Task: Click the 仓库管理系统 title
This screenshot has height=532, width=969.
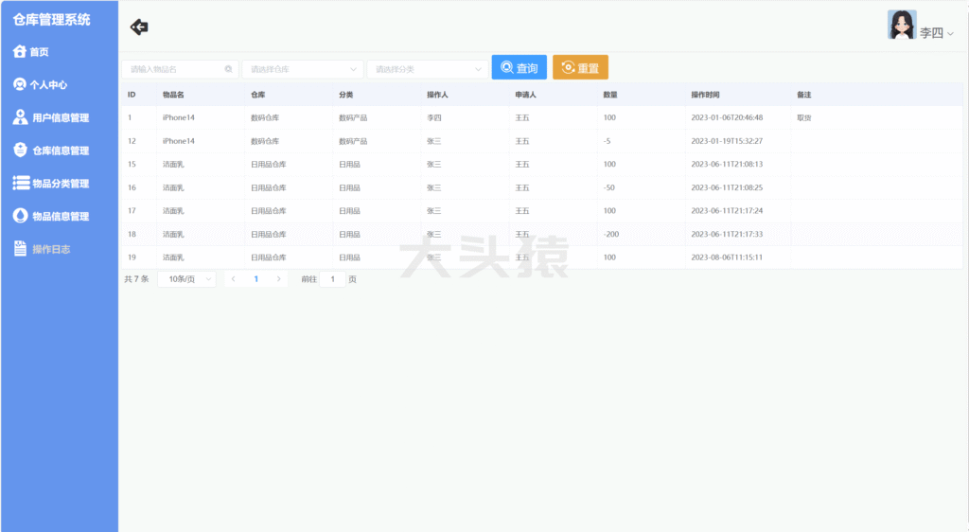Action: pyautogui.click(x=52, y=20)
